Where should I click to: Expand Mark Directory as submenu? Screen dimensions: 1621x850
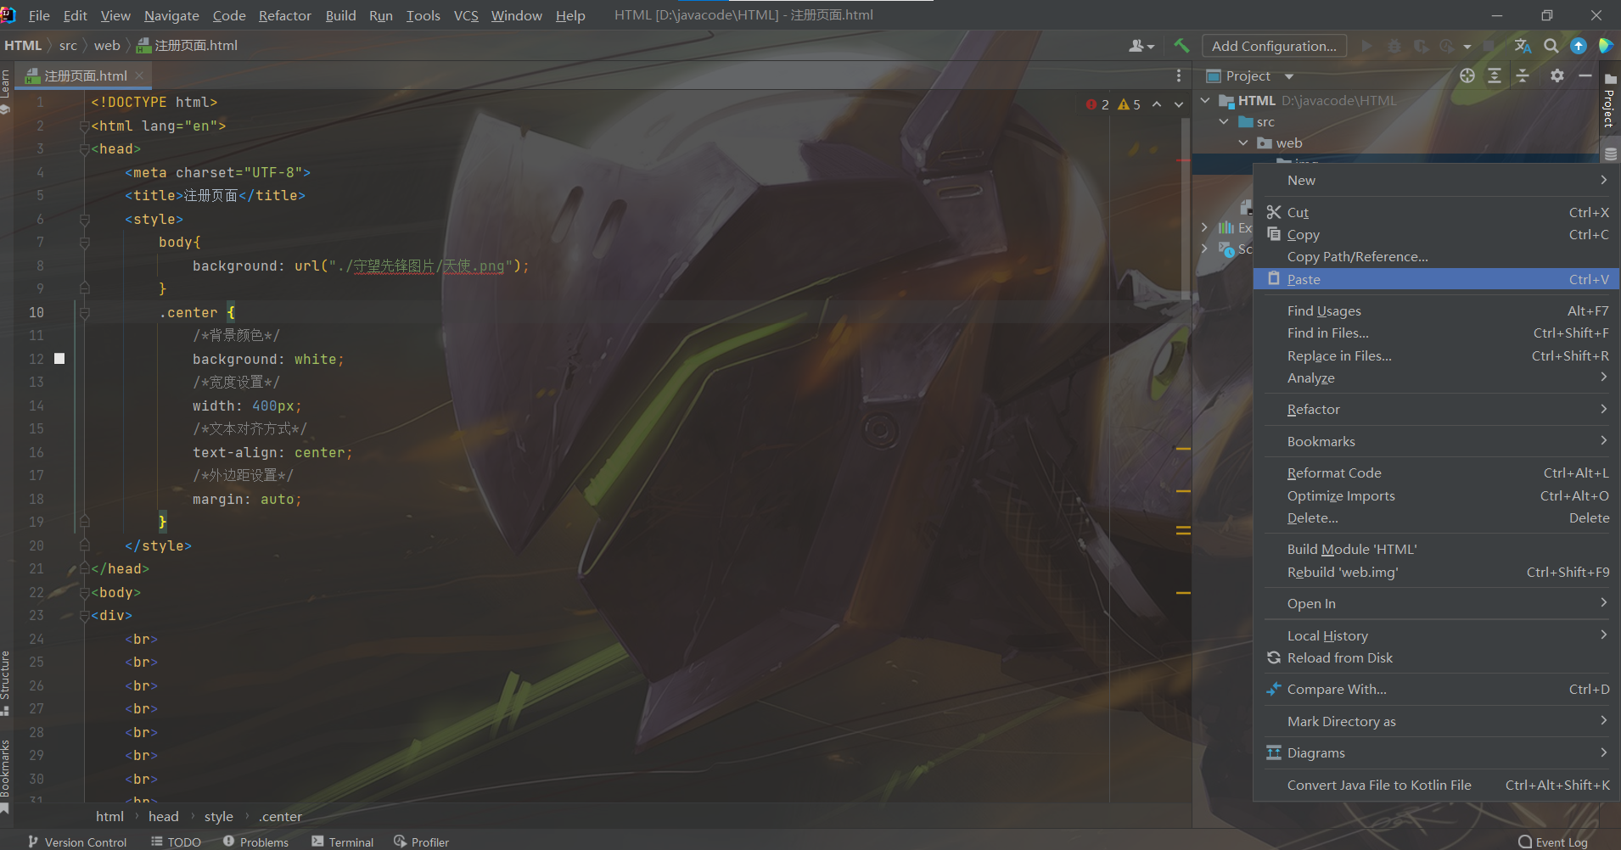1436,721
